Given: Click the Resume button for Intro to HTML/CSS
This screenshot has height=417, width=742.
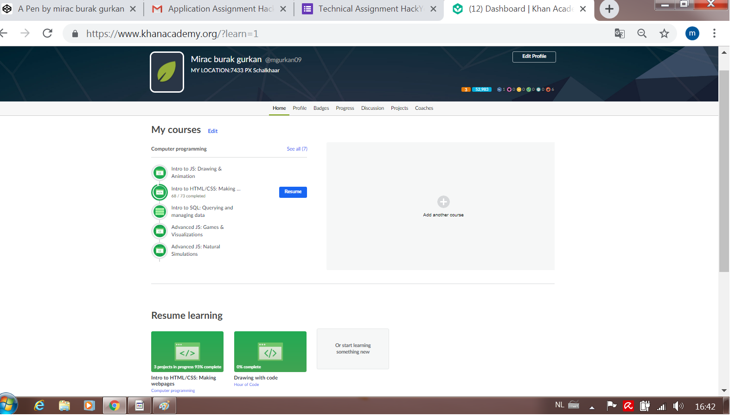Looking at the screenshot, I should (x=293, y=192).
